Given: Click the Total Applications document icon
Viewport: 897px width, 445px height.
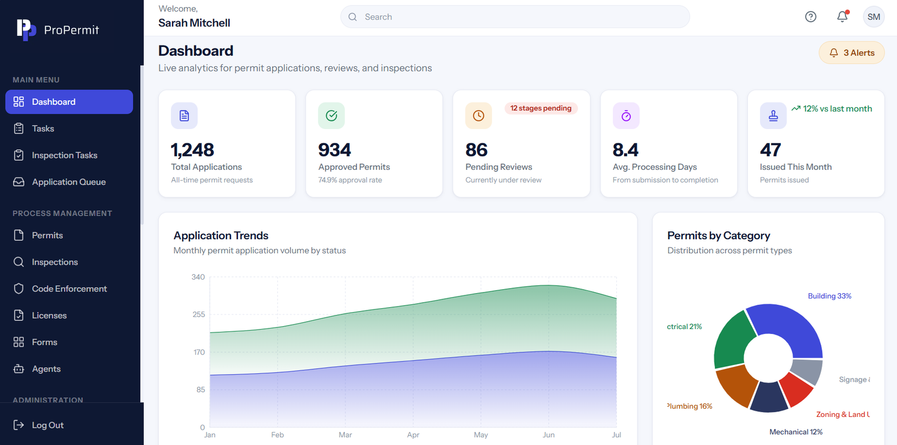Looking at the screenshot, I should point(184,115).
